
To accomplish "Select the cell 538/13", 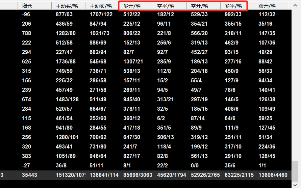I will tap(132, 71).
